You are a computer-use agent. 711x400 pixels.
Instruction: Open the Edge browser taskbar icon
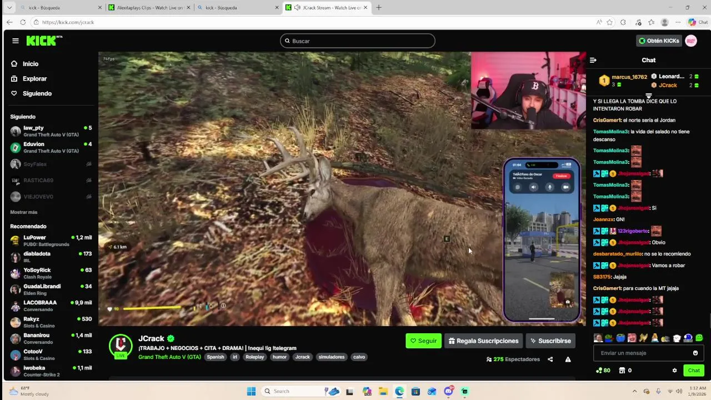click(x=399, y=391)
